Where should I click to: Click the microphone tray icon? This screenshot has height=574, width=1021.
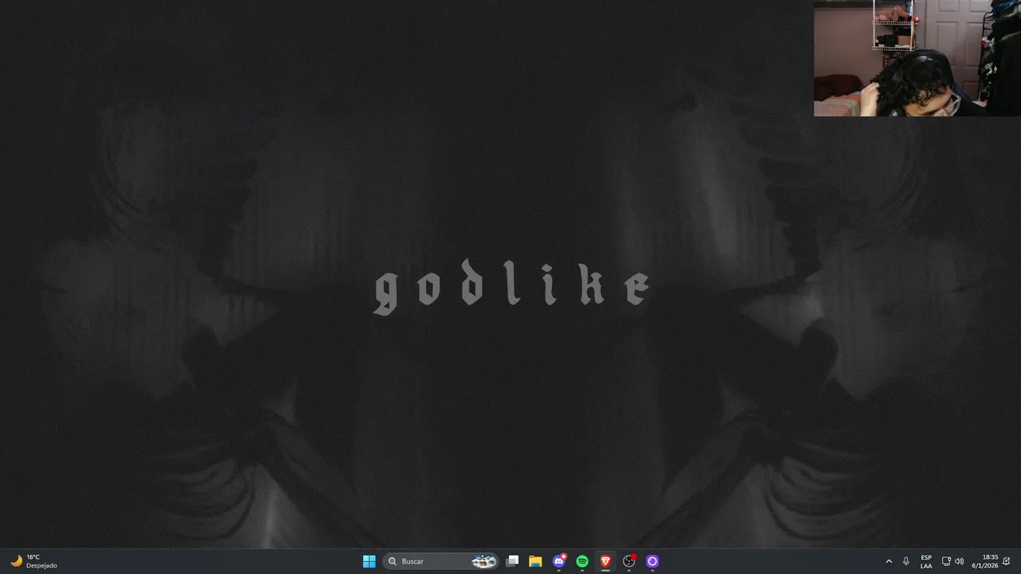click(906, 561)
